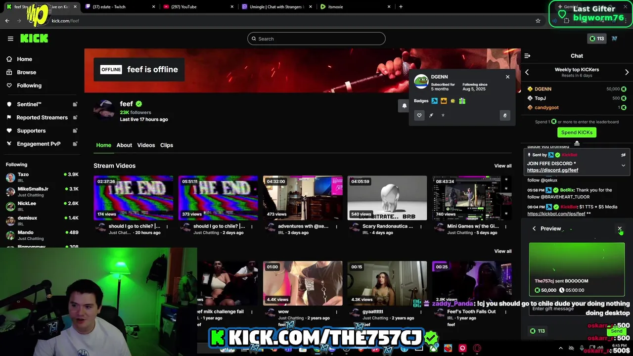This screenshot has height=356, width=633.
Task: Open the discord.gg/feef link
Action: click(x=552, y=170)
